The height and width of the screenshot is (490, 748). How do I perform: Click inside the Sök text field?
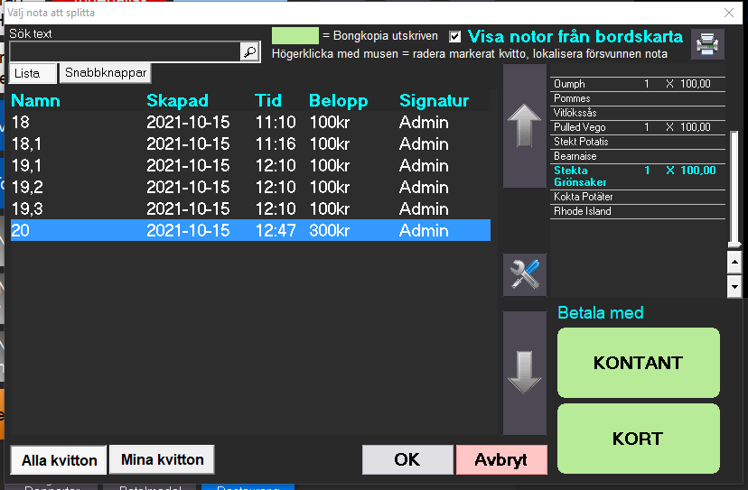[125, 52]
